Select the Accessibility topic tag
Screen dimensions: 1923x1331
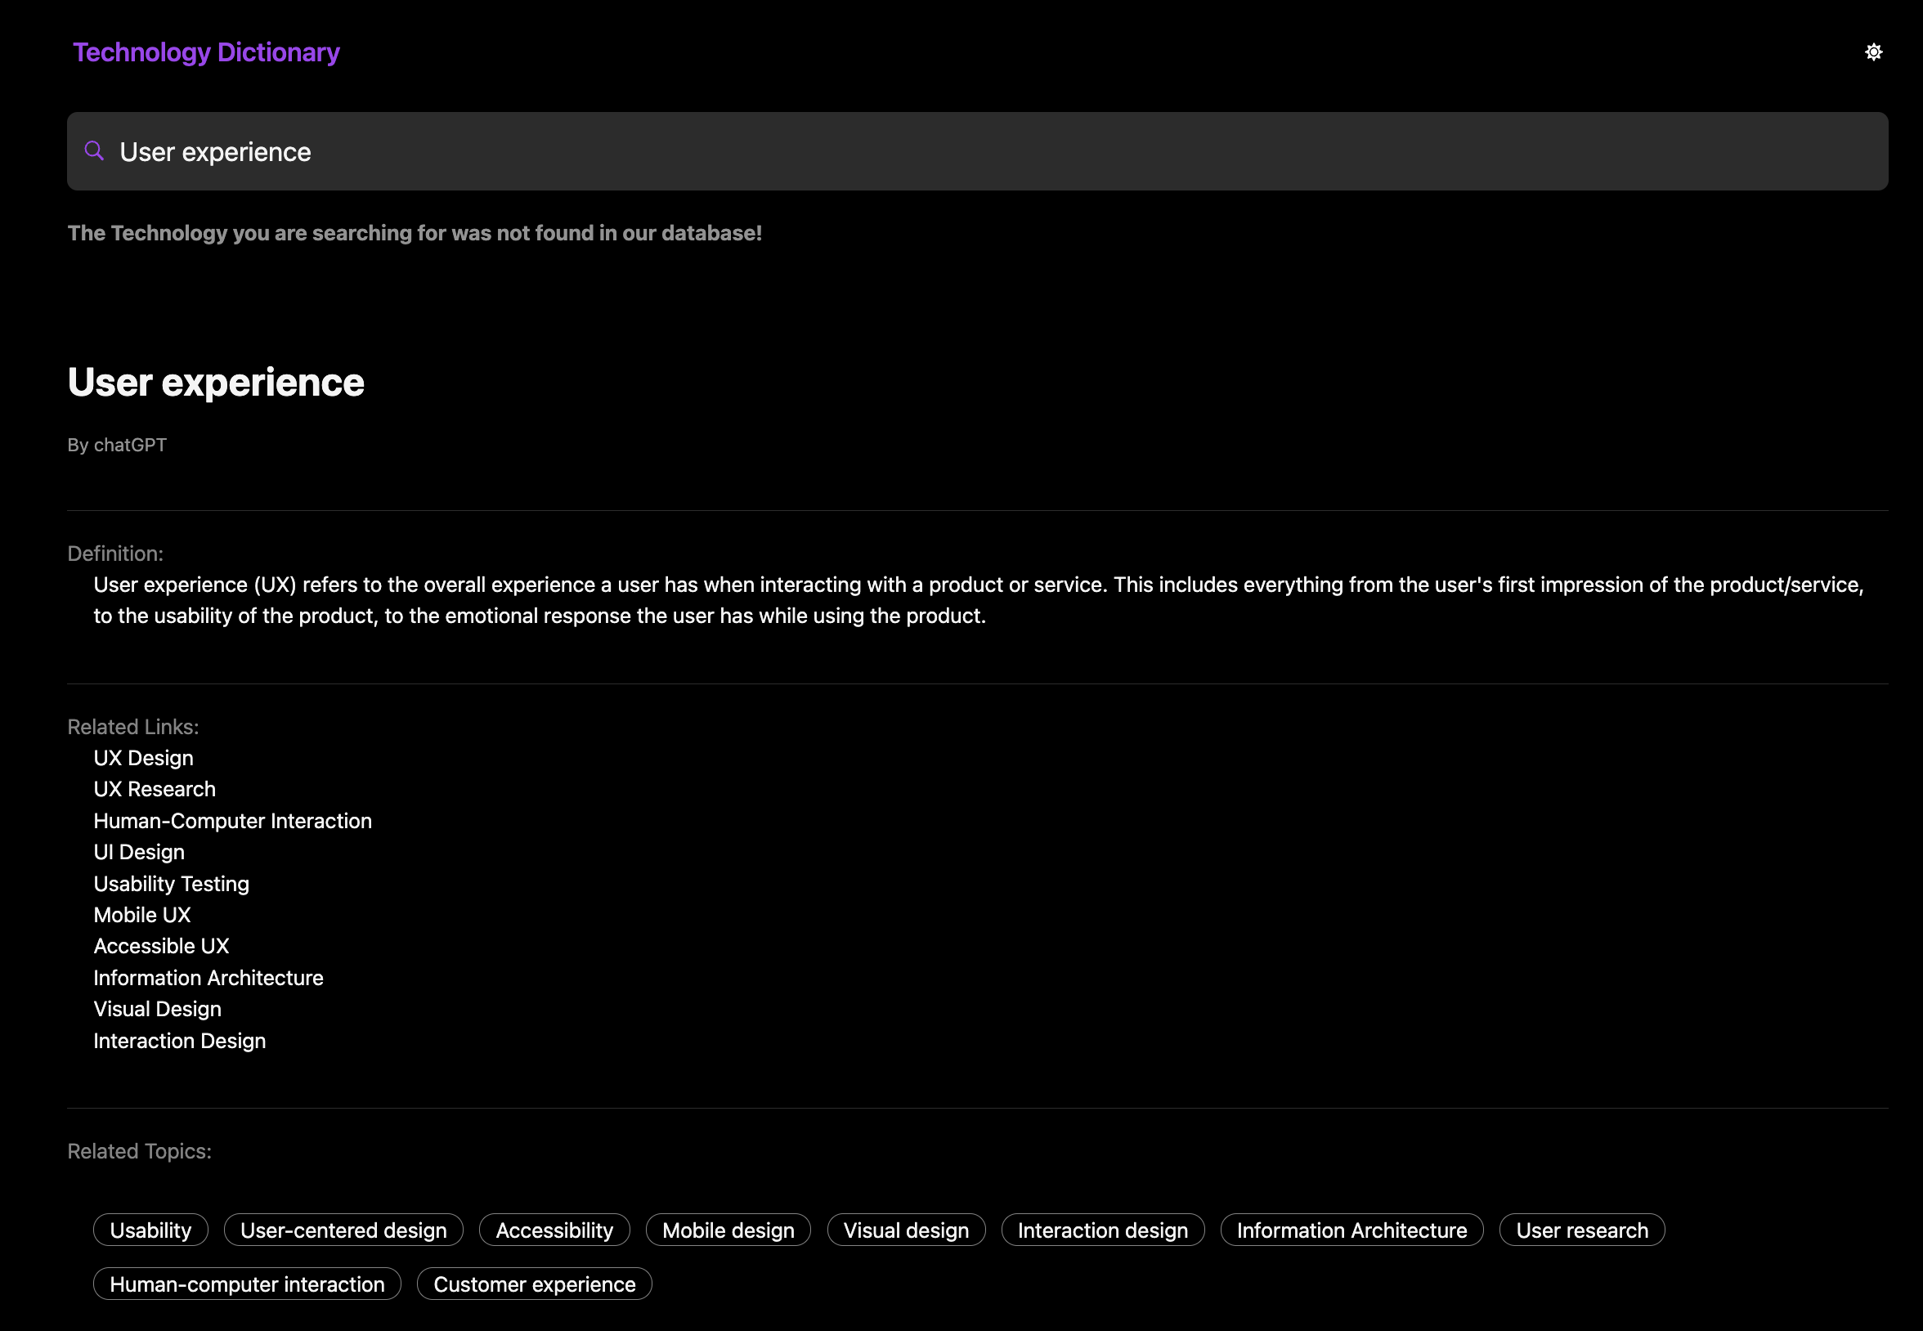[554, 1230]
